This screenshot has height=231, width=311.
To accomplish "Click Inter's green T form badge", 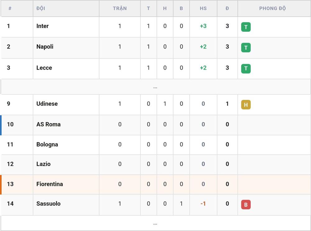I will tap(246, 27).
